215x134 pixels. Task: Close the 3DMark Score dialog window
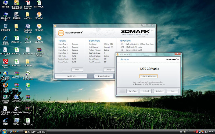(177, 54)
